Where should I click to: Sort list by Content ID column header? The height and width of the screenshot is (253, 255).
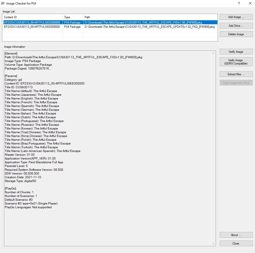click(32, 17)
